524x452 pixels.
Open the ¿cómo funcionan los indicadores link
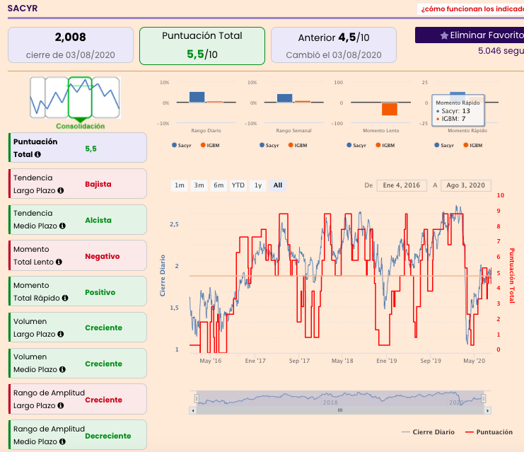[471, 8]
